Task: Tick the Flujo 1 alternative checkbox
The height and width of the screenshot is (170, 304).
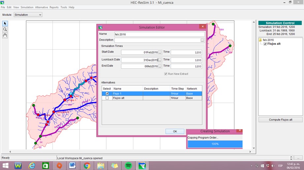Action: coord(107,93)
